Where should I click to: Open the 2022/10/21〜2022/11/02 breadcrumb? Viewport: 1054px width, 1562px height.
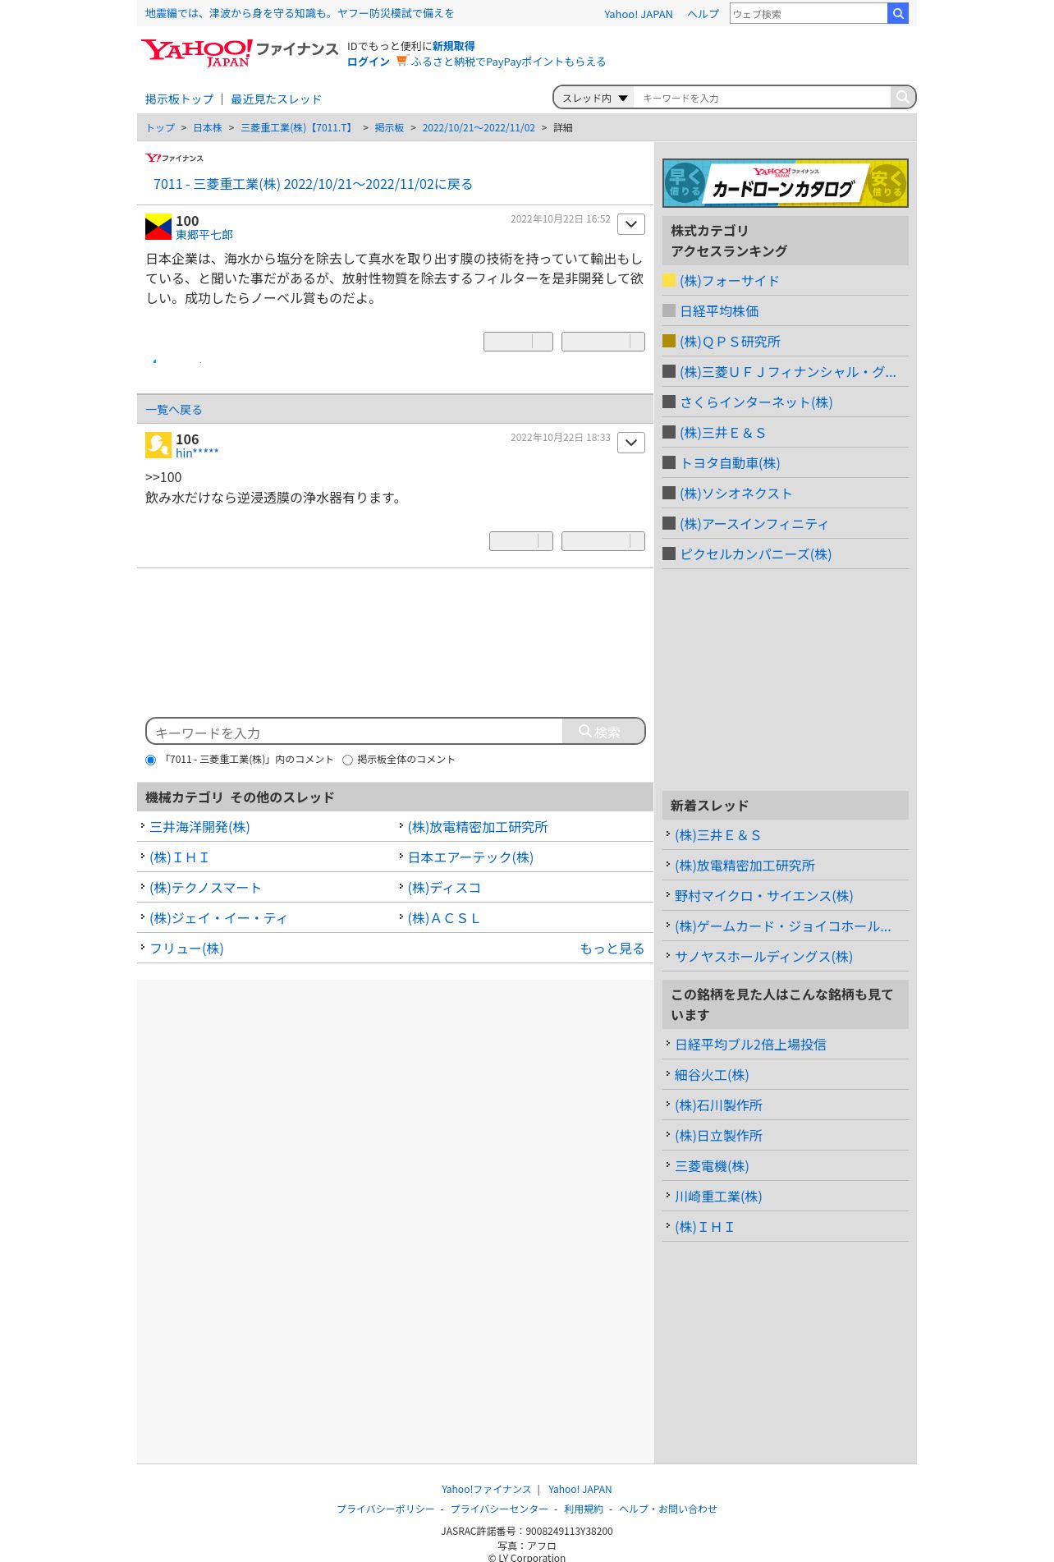(479, 128)
